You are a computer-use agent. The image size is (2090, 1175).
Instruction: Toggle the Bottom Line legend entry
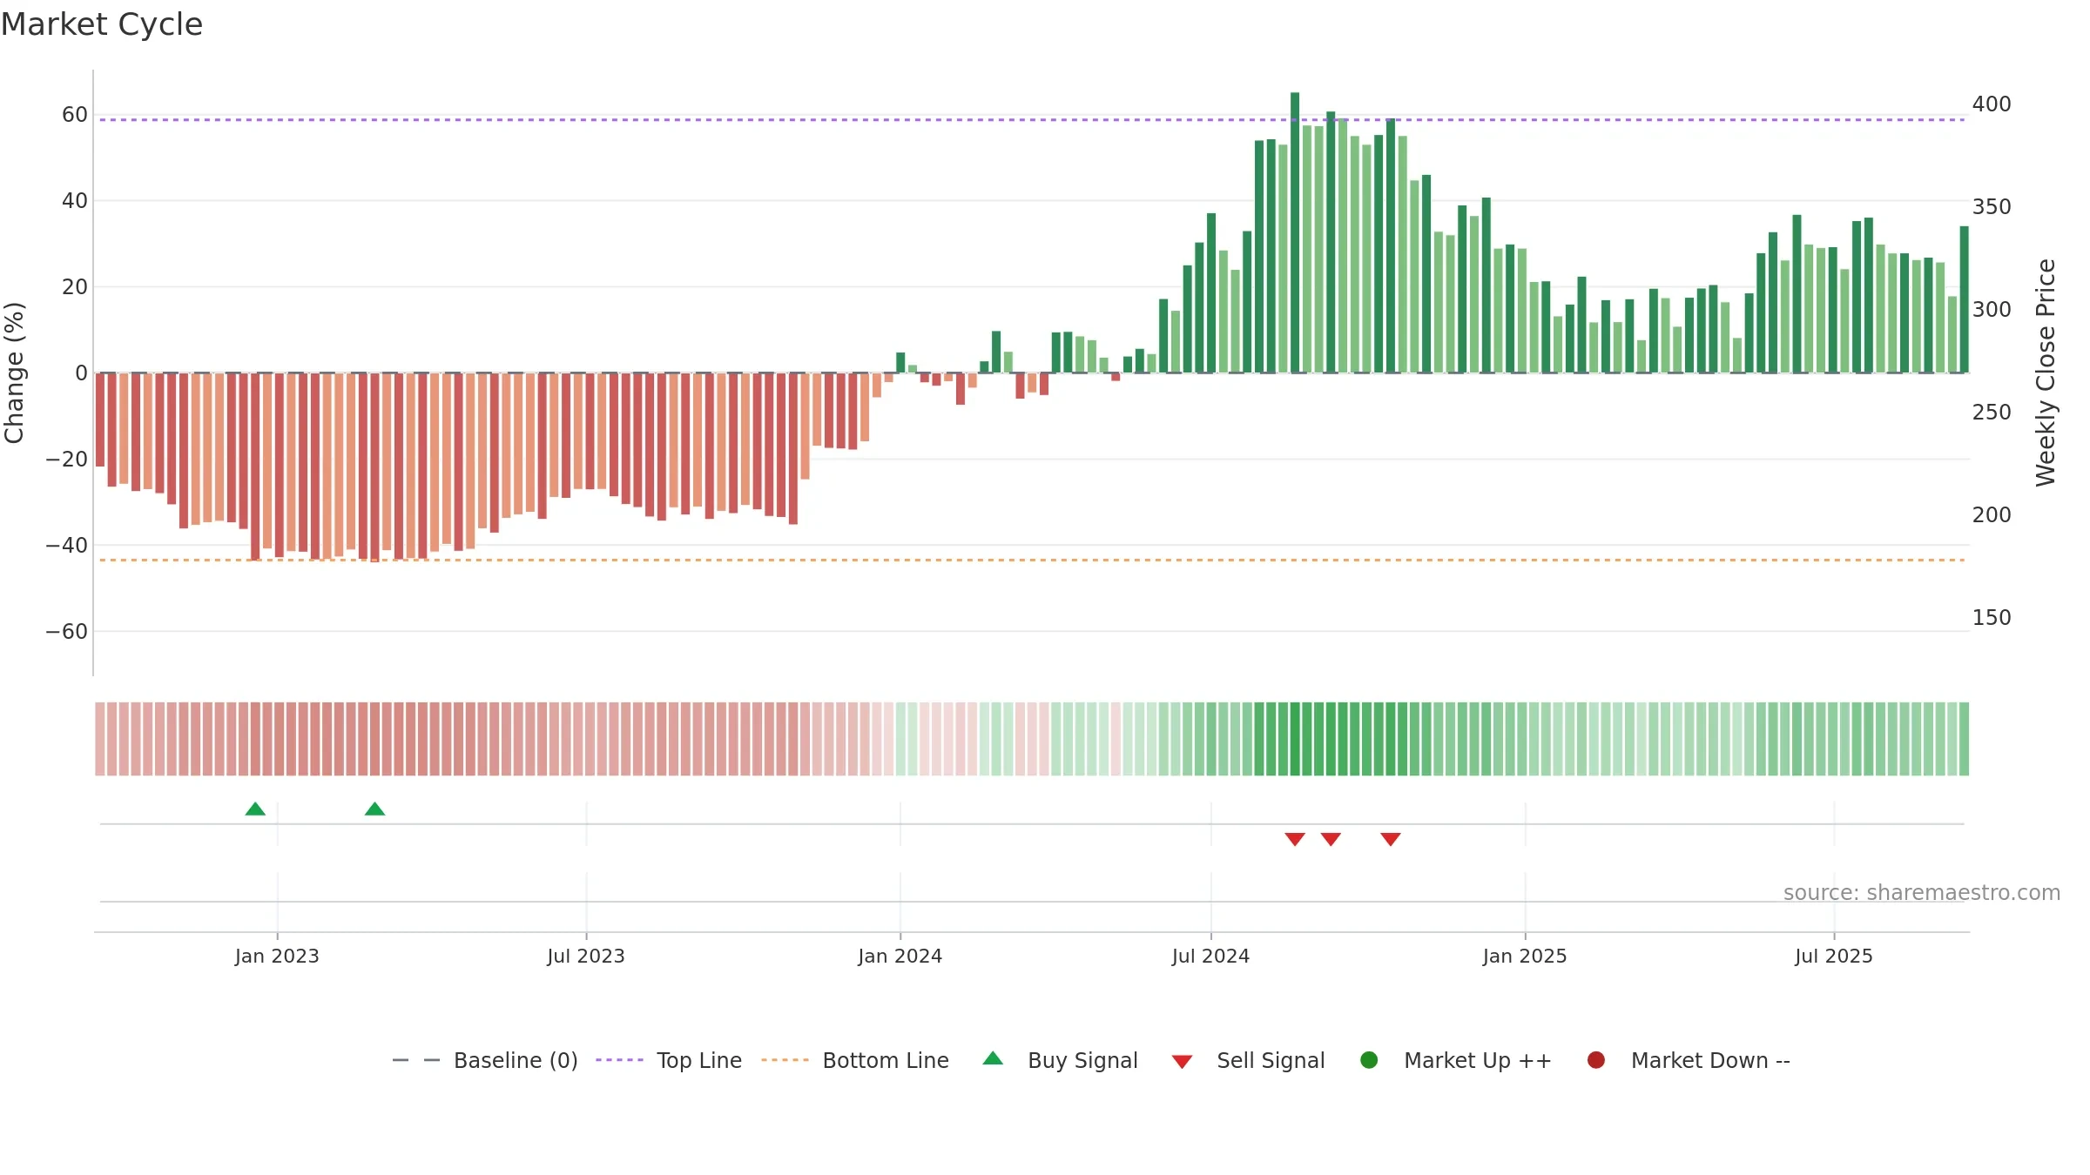855,1060
